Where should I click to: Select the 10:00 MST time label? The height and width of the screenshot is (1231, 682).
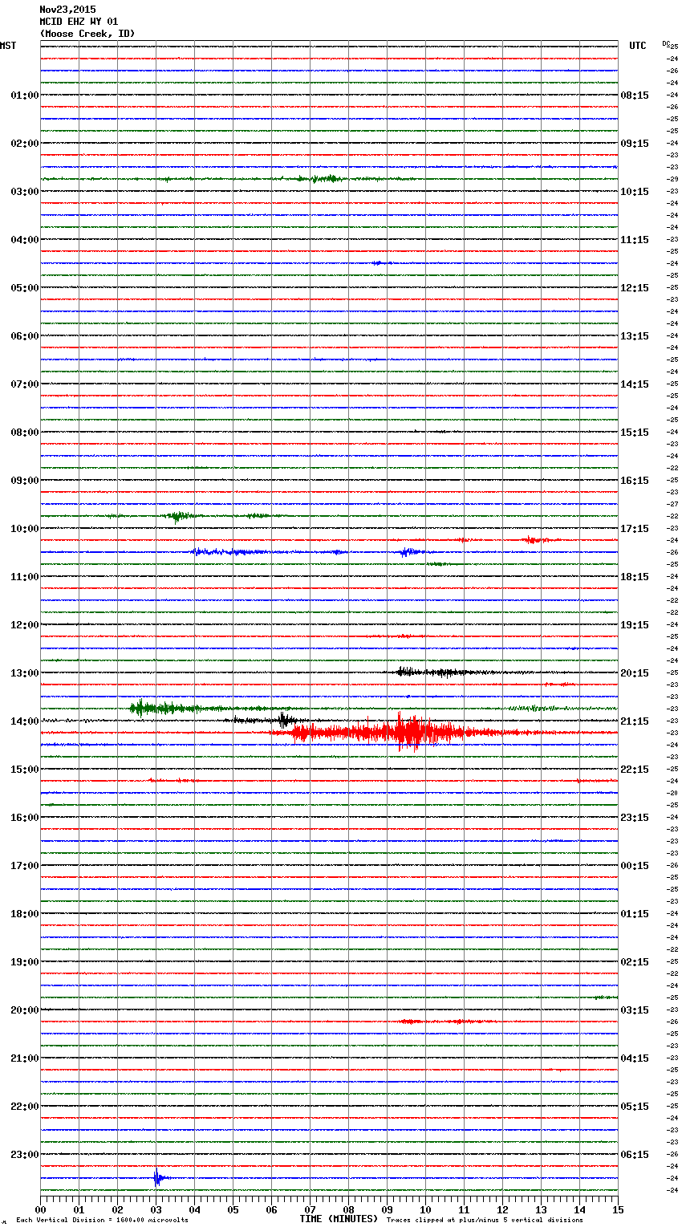pyautogui.click(x=24, y=529)
